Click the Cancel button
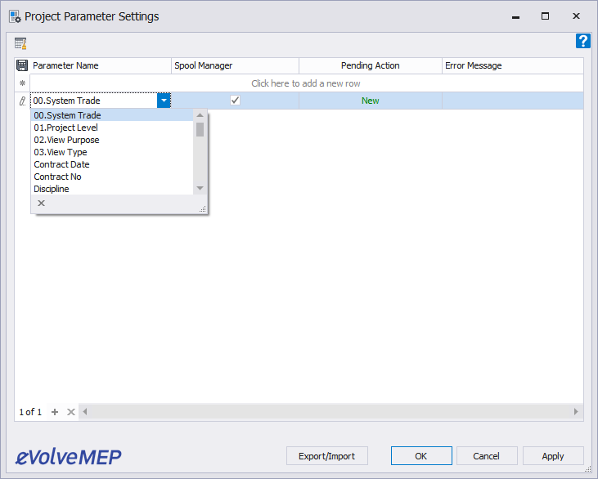This screenshot has width=598, height=479. 486,456
